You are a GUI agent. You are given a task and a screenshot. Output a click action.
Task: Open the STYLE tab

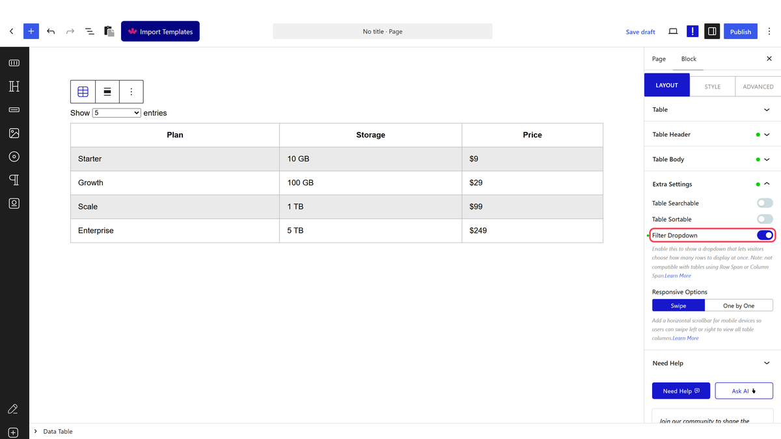click(x=712, y=86)
